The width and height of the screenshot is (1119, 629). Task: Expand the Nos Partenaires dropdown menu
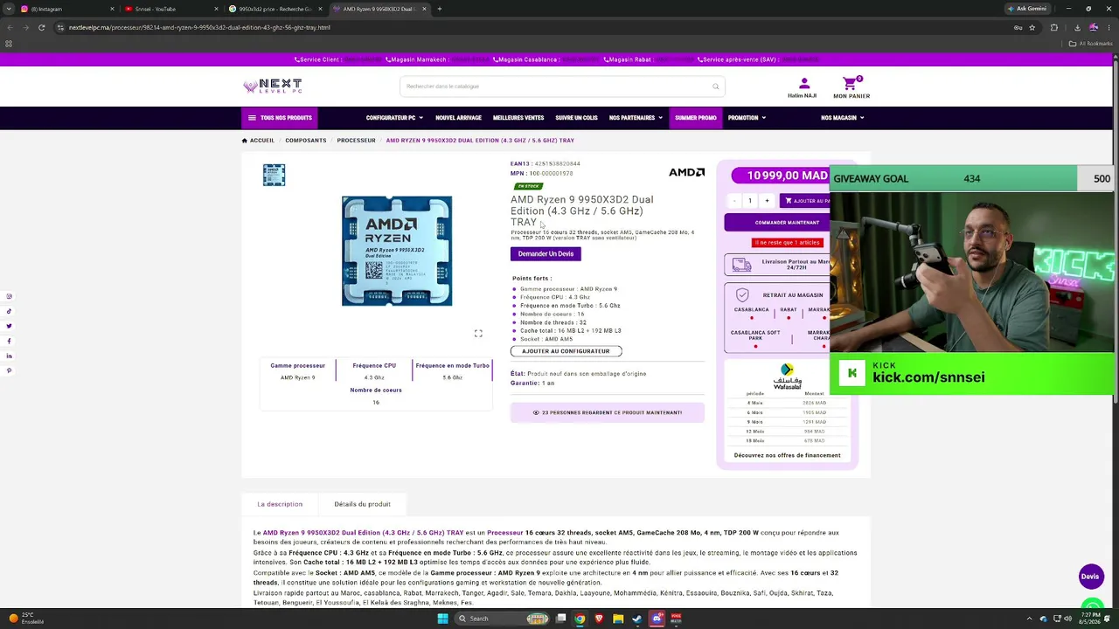[x=636, y=118]
